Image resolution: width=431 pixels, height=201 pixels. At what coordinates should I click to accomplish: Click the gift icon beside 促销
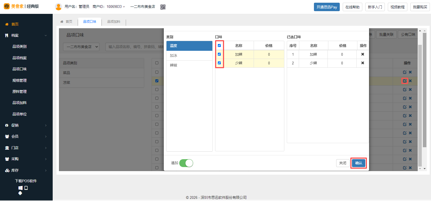(7, 125)
